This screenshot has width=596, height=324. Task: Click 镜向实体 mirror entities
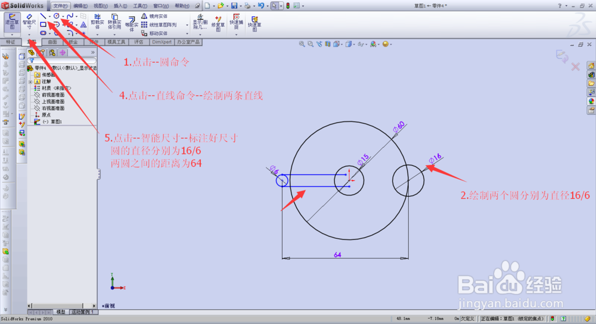[x=154, y=16]
